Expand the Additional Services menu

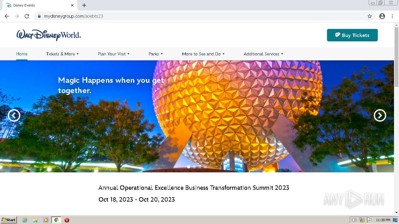pyautogui.click(x=263, y=54)
